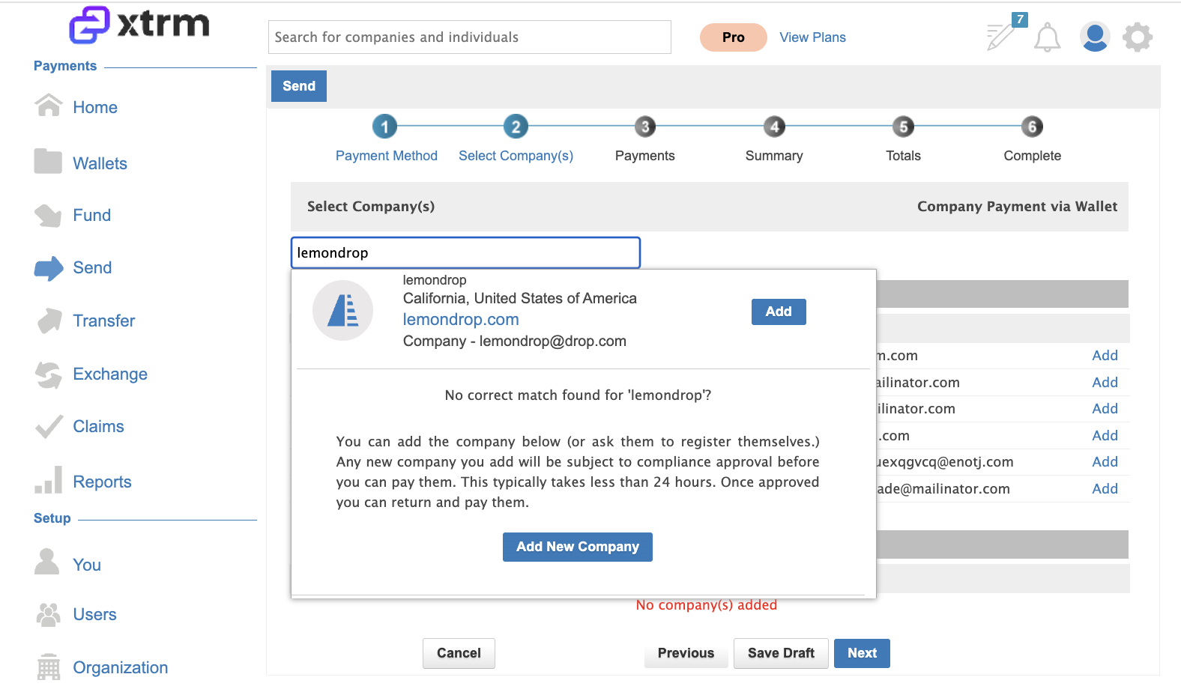Click the Previous button
1181x698 pixels.
(x=686, y=653)
